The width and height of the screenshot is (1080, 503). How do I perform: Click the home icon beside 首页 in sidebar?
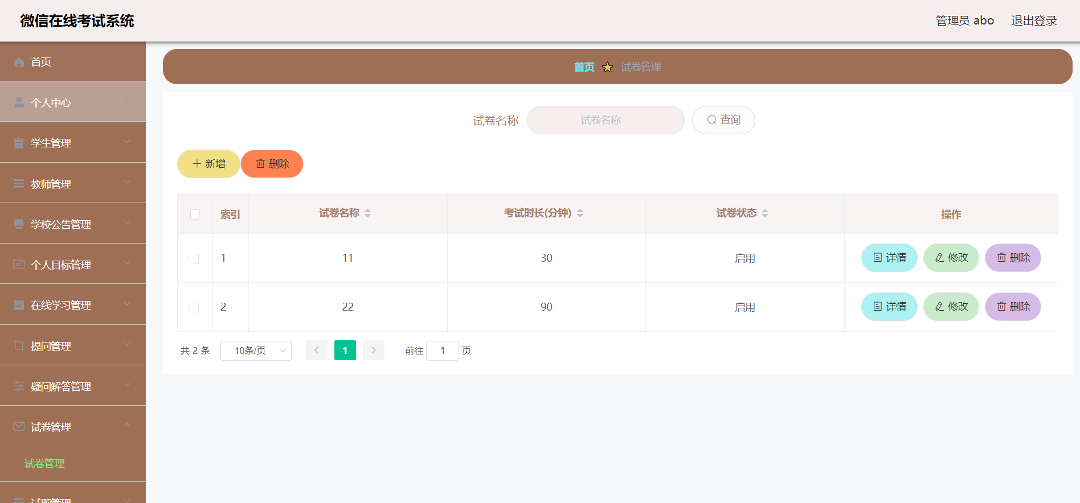(x=19, y=62)
